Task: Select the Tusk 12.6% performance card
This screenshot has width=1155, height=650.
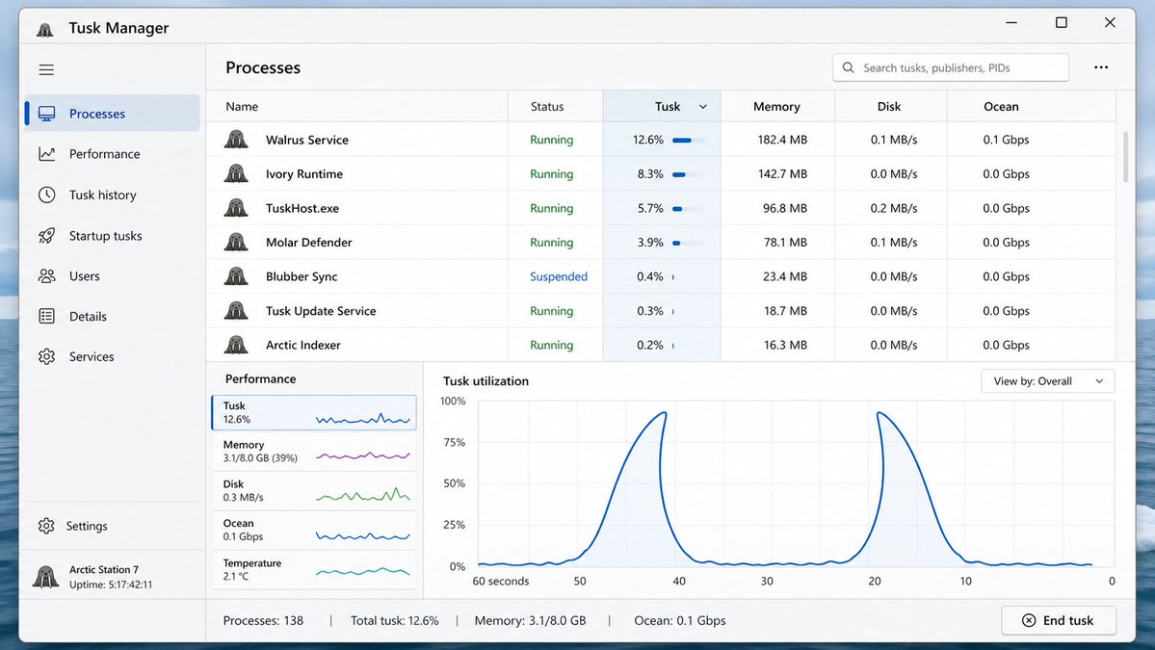Action: click(x=314, y=412)
